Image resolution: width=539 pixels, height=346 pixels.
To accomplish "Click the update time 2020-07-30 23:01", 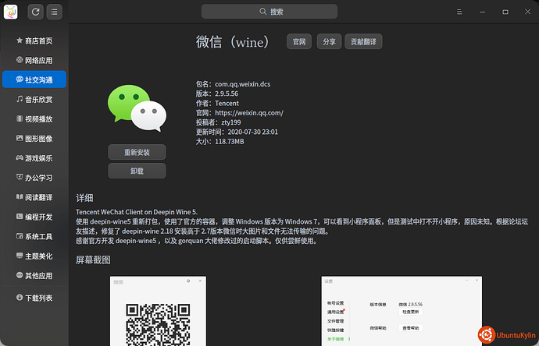I will coord(252,132).
